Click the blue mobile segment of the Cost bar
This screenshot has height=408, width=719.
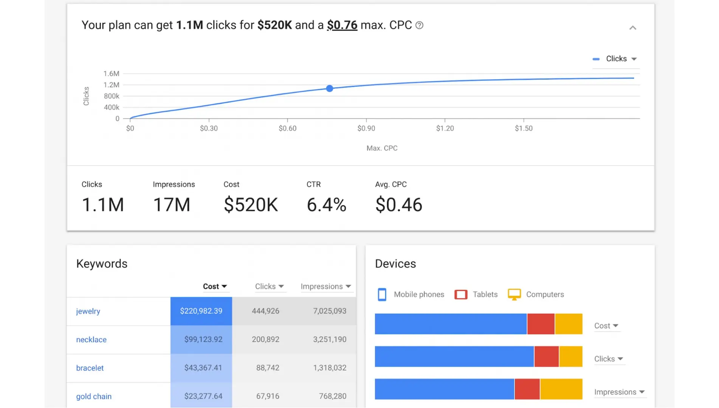[x=451, y=324]
